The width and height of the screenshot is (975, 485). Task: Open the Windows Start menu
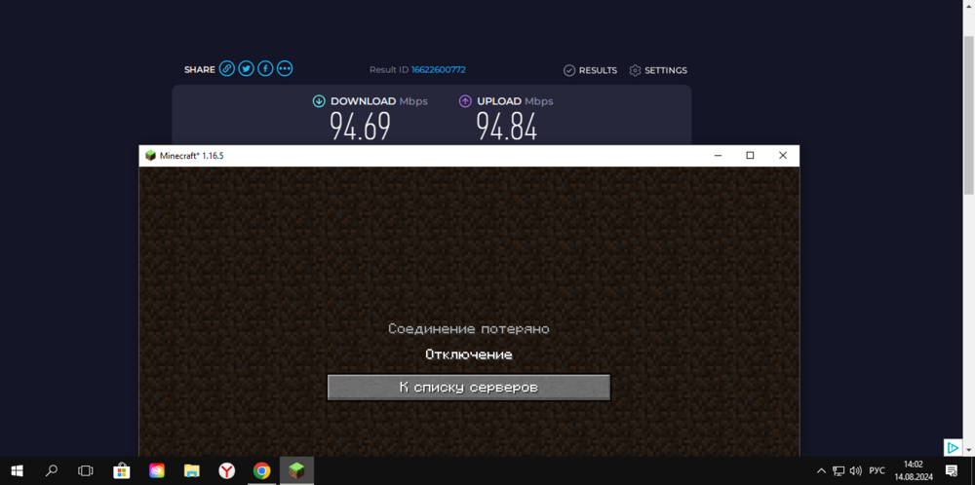[x=17, y=470]
